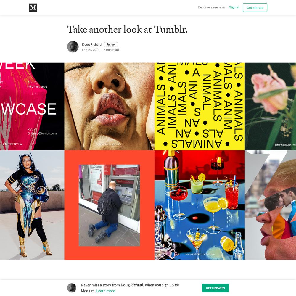Click the Get started button

click(x=255, y=8)
